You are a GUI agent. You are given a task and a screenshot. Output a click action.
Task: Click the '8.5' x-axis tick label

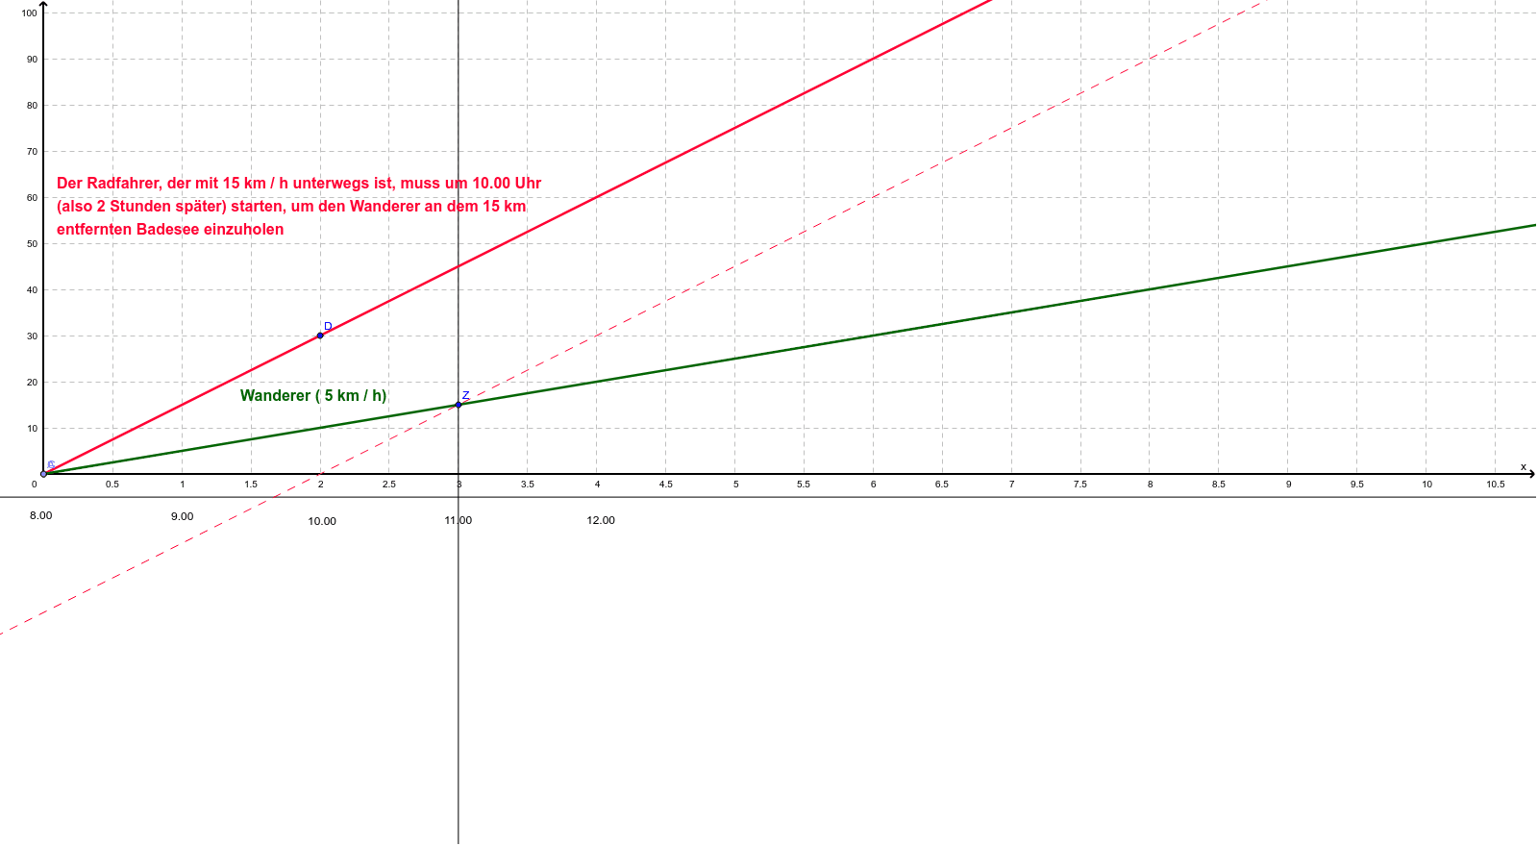point(1219,484)
